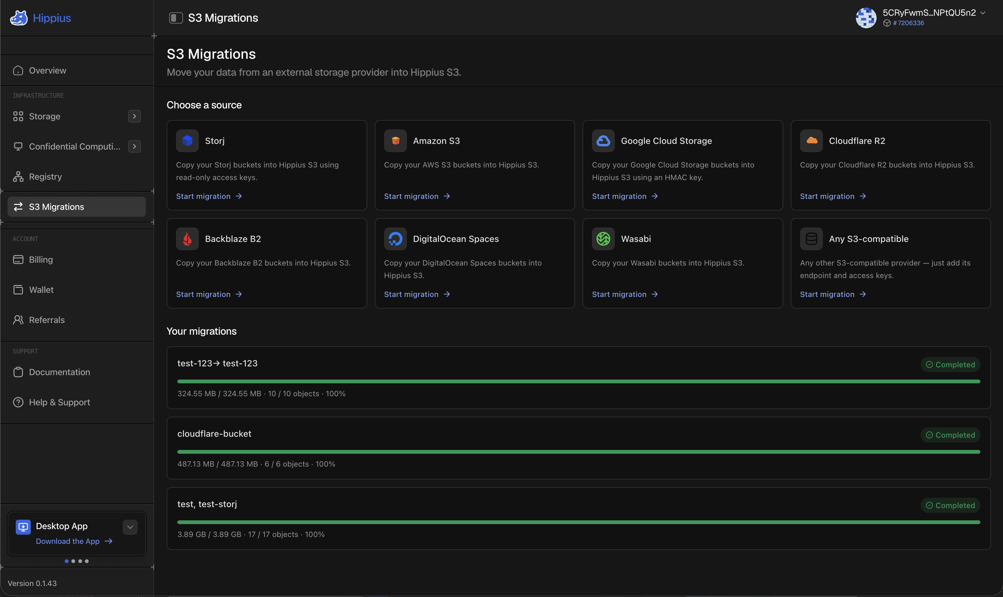Click the Amazon S3 provider icon
Image resolution: width=1003 pixels, height=597 pixels.
(x=395, y=141)
